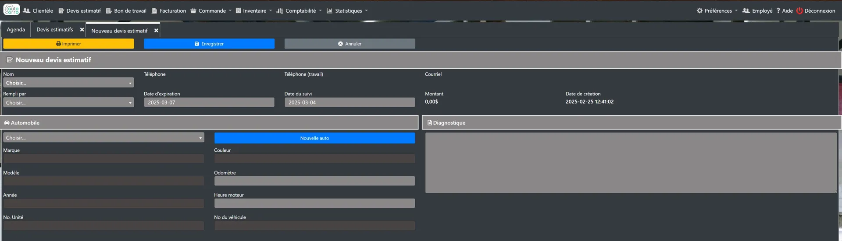This screenshot has width=842, height=241.
Task: Click the Marque input field
Action: 103,158
